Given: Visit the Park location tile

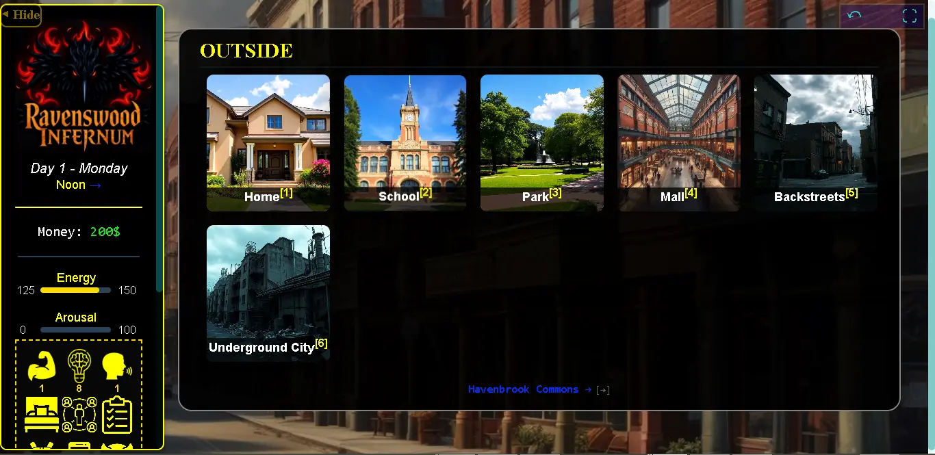Looking at the screenshot, I should pos(542,142).
